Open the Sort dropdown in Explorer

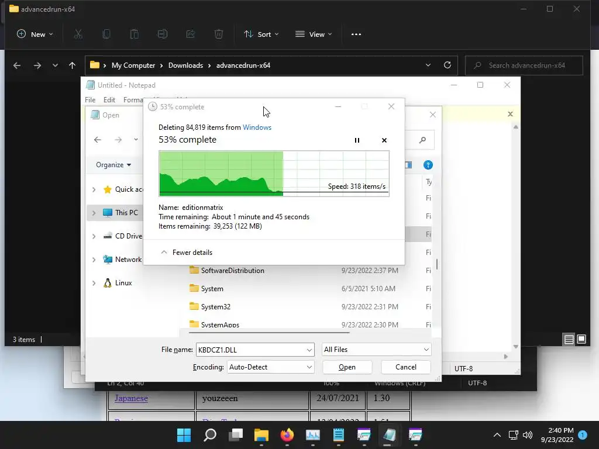point(261,34)
